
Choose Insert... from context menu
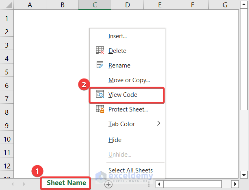click(x=117, y=36)
